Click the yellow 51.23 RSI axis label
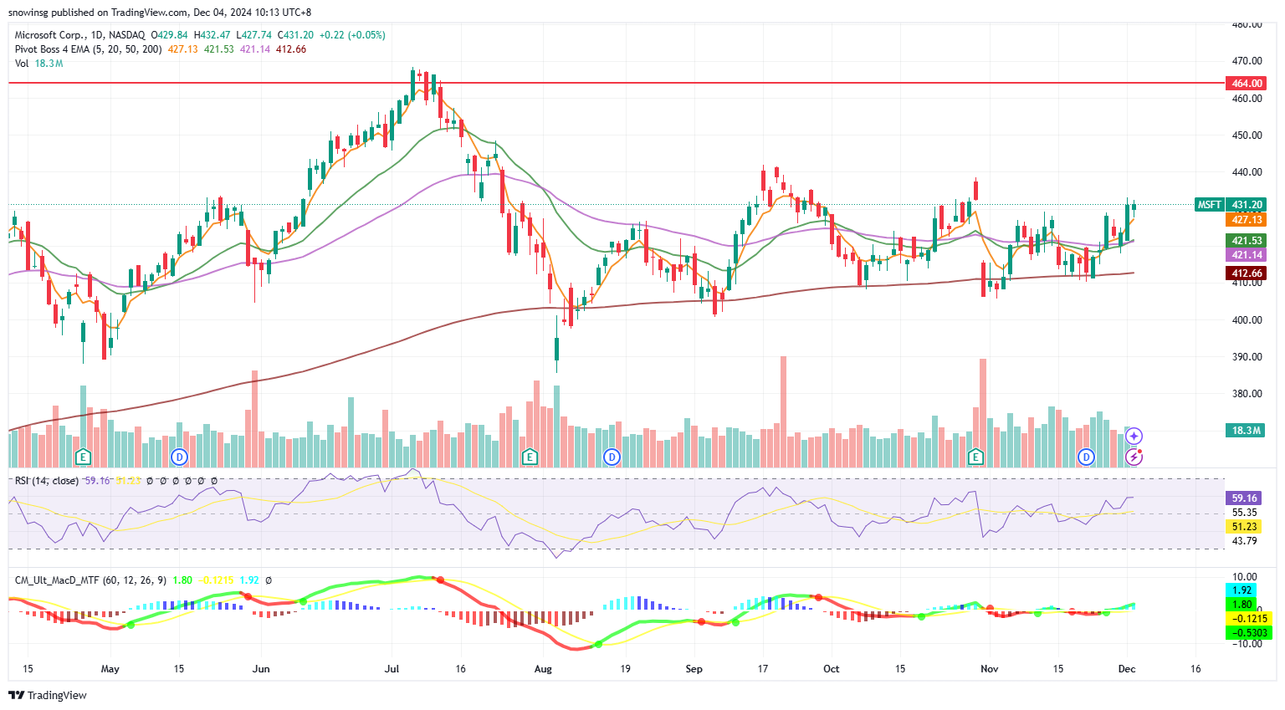The width and height of the screenshot is (1285, 710). pos(1244,527)
